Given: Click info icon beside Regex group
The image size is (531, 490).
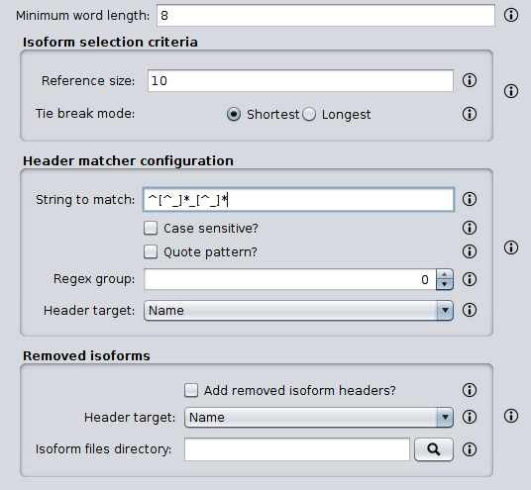Looking at the screenshot, I should [470, 279].
